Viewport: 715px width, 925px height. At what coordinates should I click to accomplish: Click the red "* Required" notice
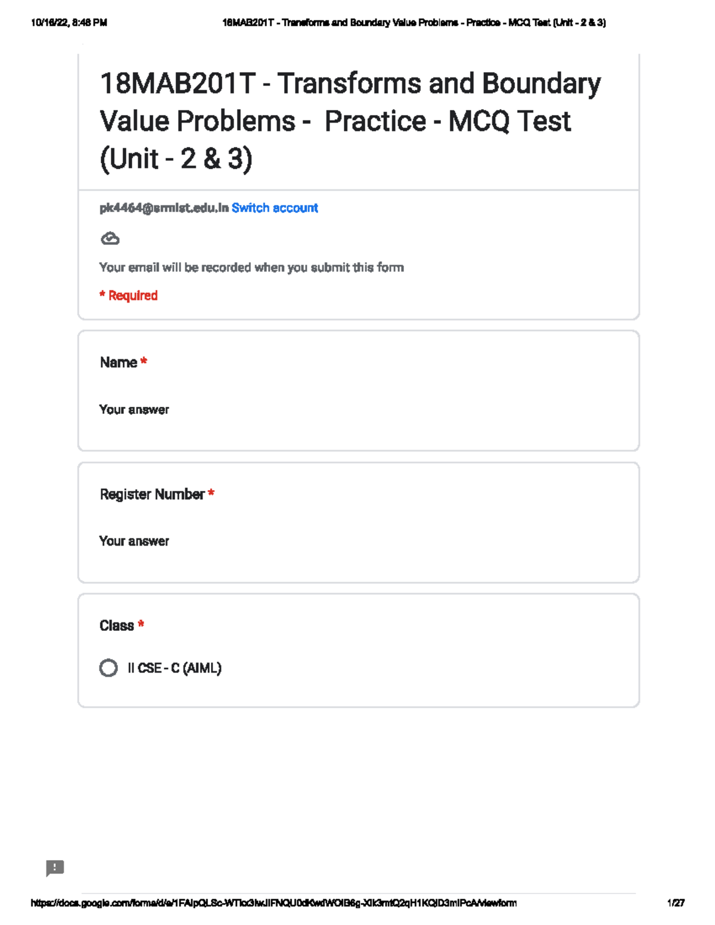coord(129,295)
